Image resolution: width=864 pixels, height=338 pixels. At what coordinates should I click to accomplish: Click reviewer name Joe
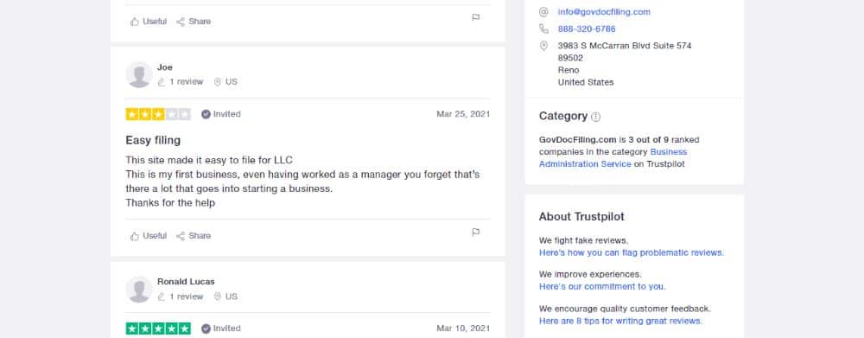[x=165, y=67]
